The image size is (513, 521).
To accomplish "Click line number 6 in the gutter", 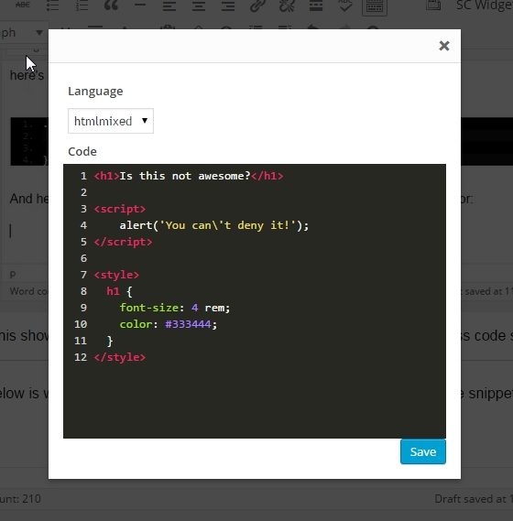I will point(83,258).
